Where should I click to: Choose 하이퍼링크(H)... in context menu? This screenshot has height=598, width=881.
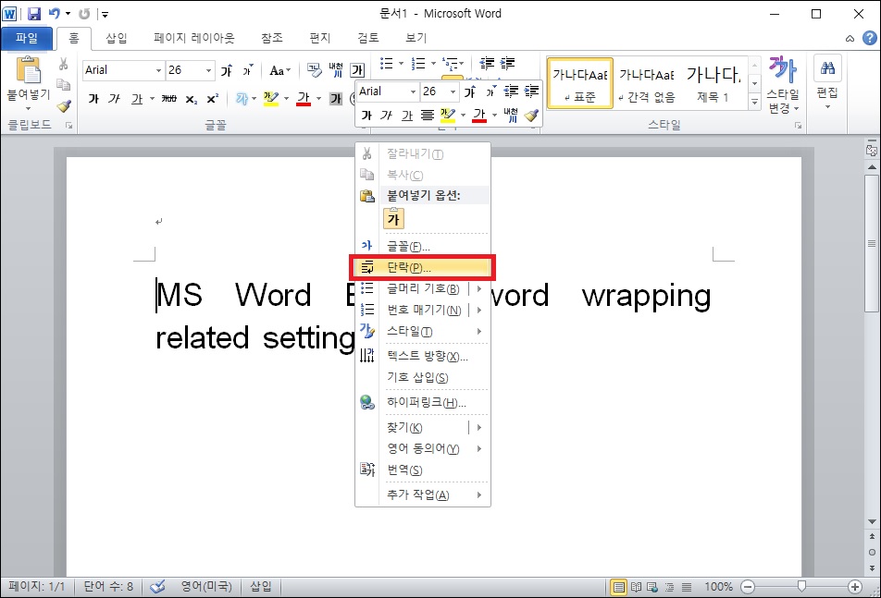423,402
